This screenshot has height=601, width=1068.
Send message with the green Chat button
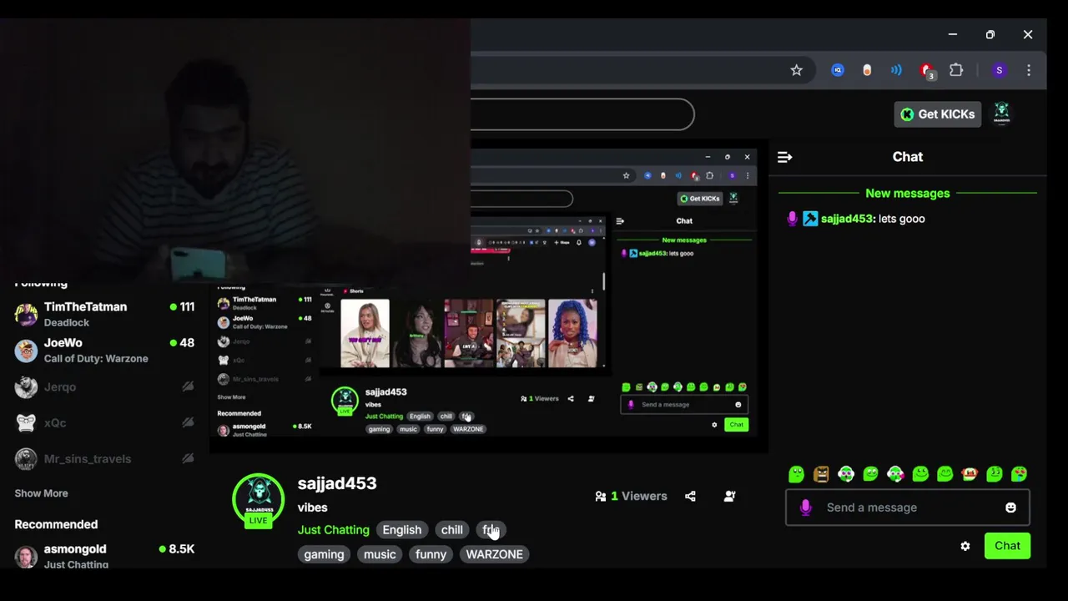pos(1007,546)
